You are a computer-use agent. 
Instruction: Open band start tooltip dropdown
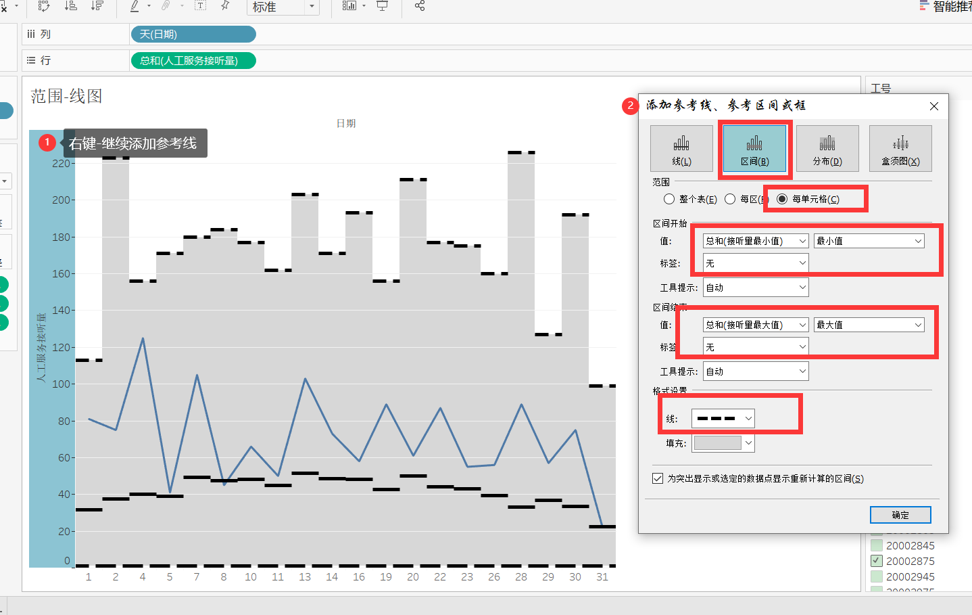click(756, 288)
